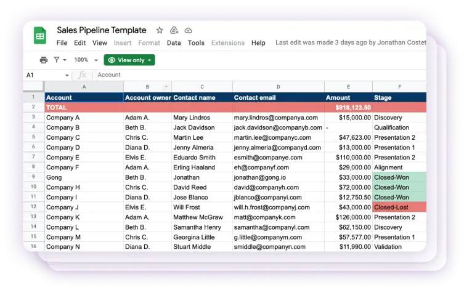This screenshot has height=290, width=464.
Task: Open the File menu
Action: pos(62,43)
